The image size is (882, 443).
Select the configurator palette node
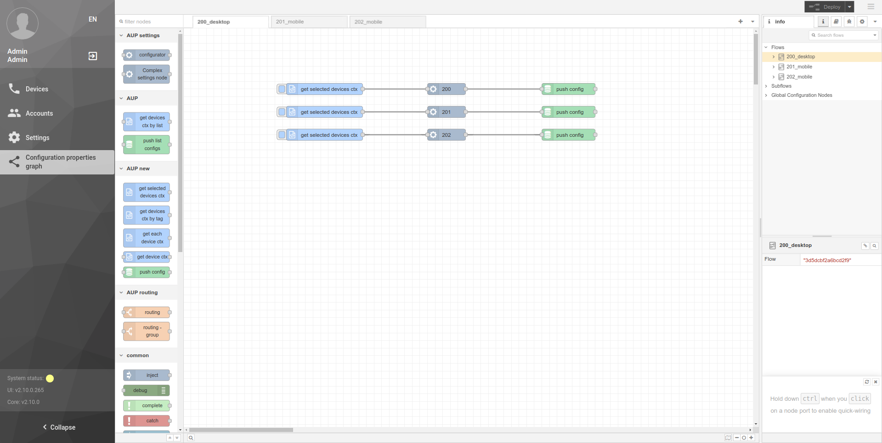pos(147,55)
